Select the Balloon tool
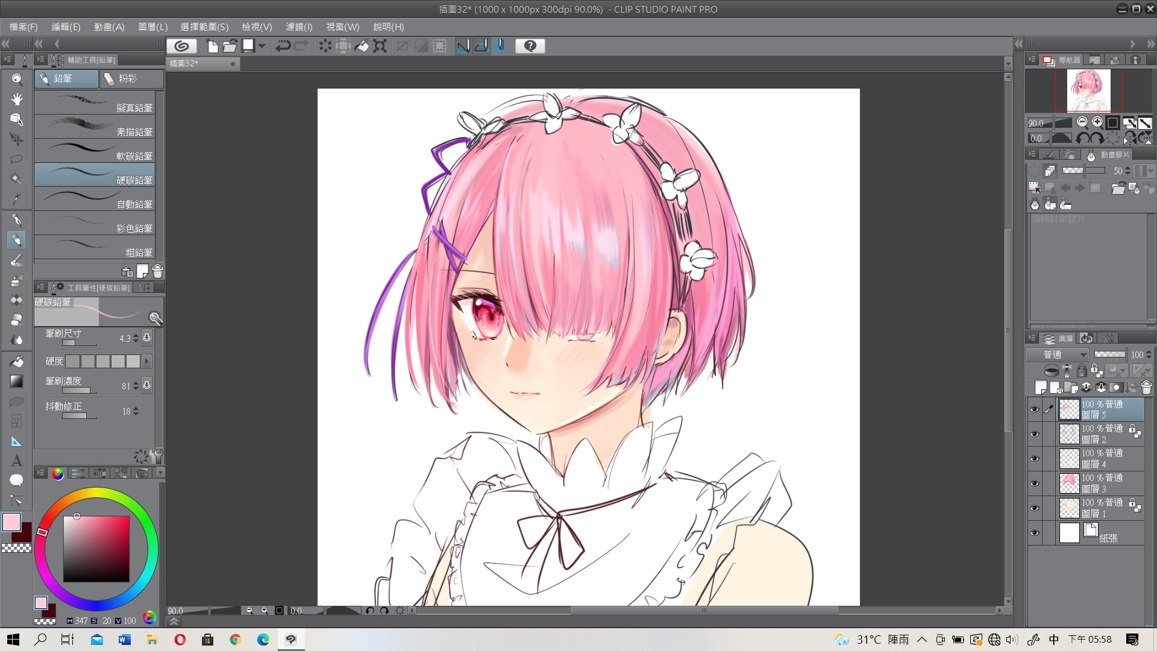The image size is (1157, 651). pyautogui.click(x=17, y=480)
